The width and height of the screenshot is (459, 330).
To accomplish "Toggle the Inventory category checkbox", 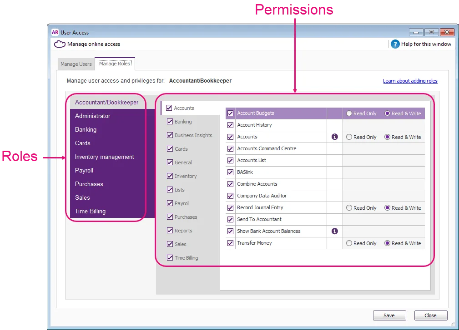I will (x=170, y=176).
